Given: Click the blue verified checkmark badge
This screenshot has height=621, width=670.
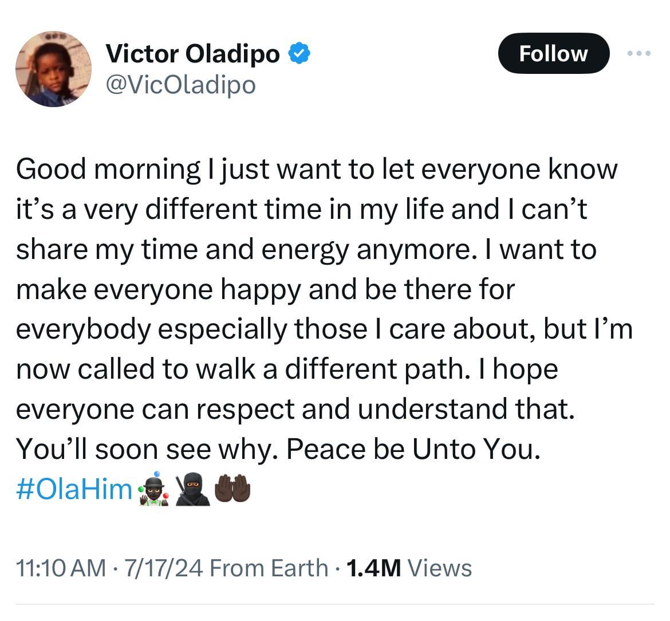Looking at the screenshot, I should (299, 53).
